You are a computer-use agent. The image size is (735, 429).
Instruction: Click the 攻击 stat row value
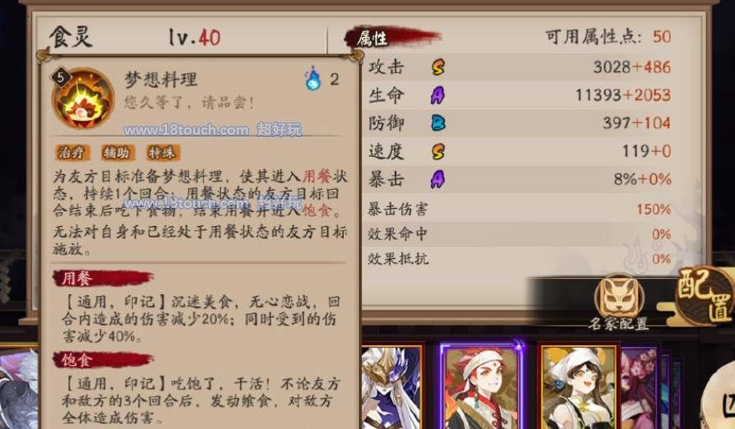[x=632, y=67]
